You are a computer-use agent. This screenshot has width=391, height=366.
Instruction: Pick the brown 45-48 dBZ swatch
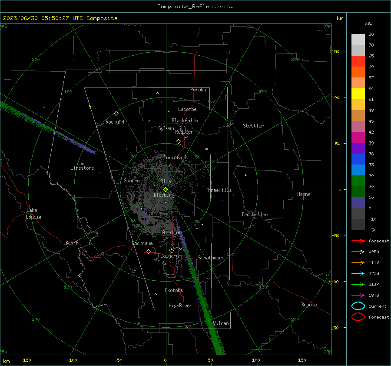point(358,116)
